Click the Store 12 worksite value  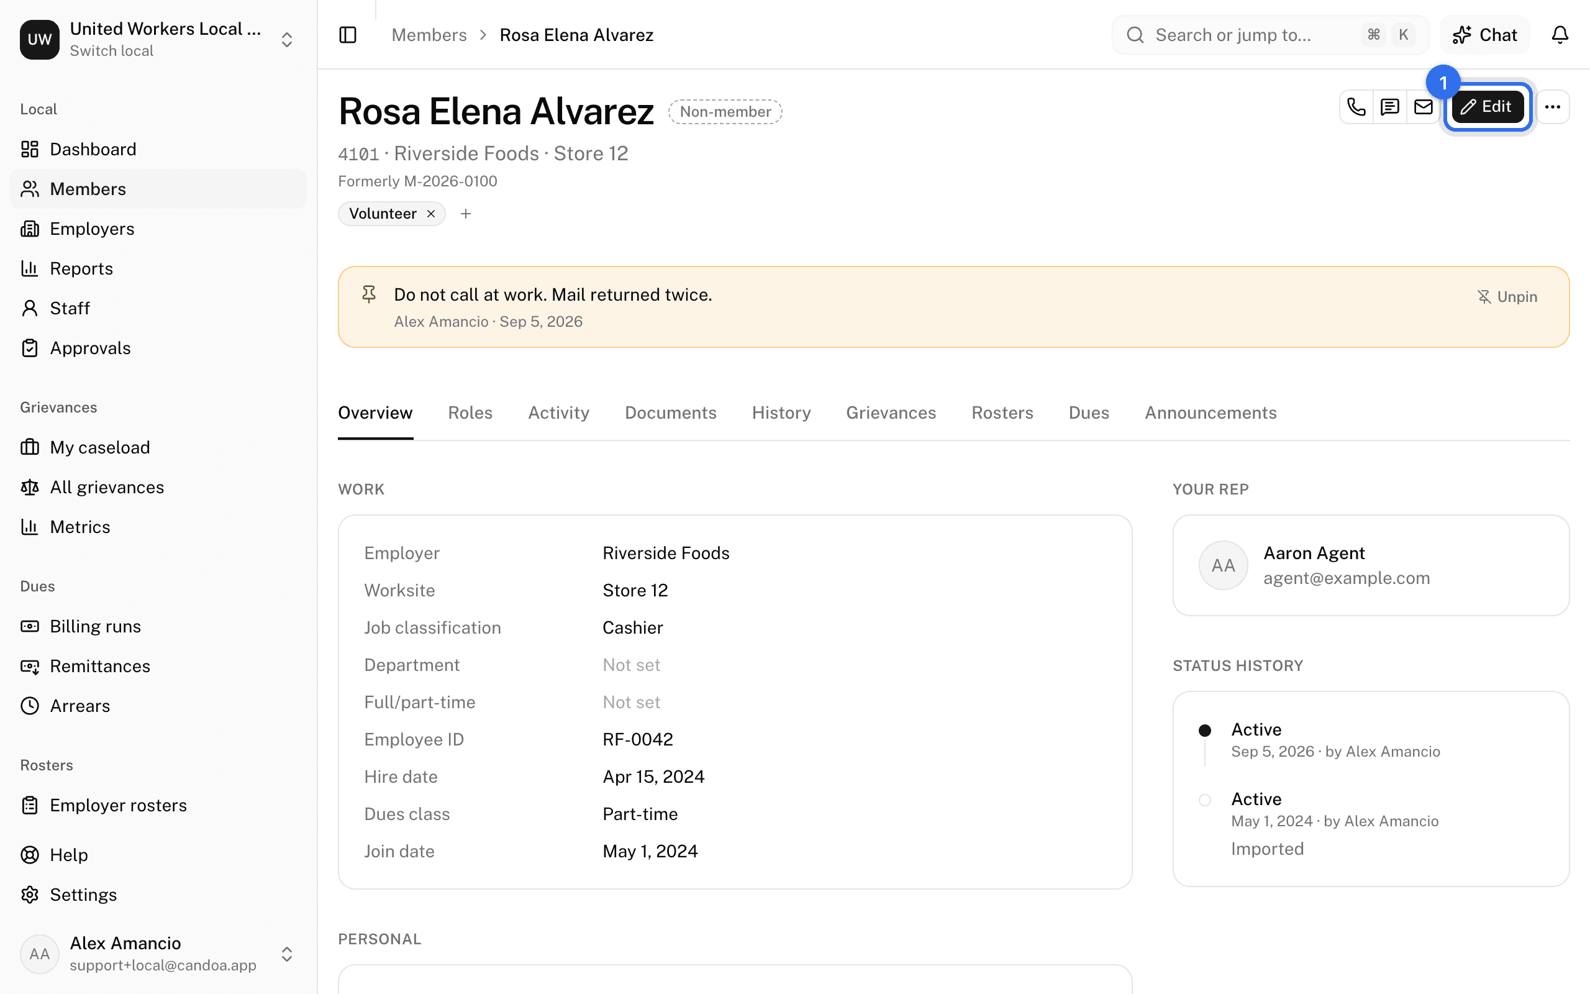635,591
